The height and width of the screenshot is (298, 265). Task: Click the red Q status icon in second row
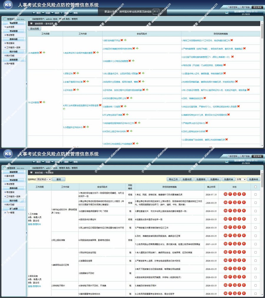coord(235,202)
